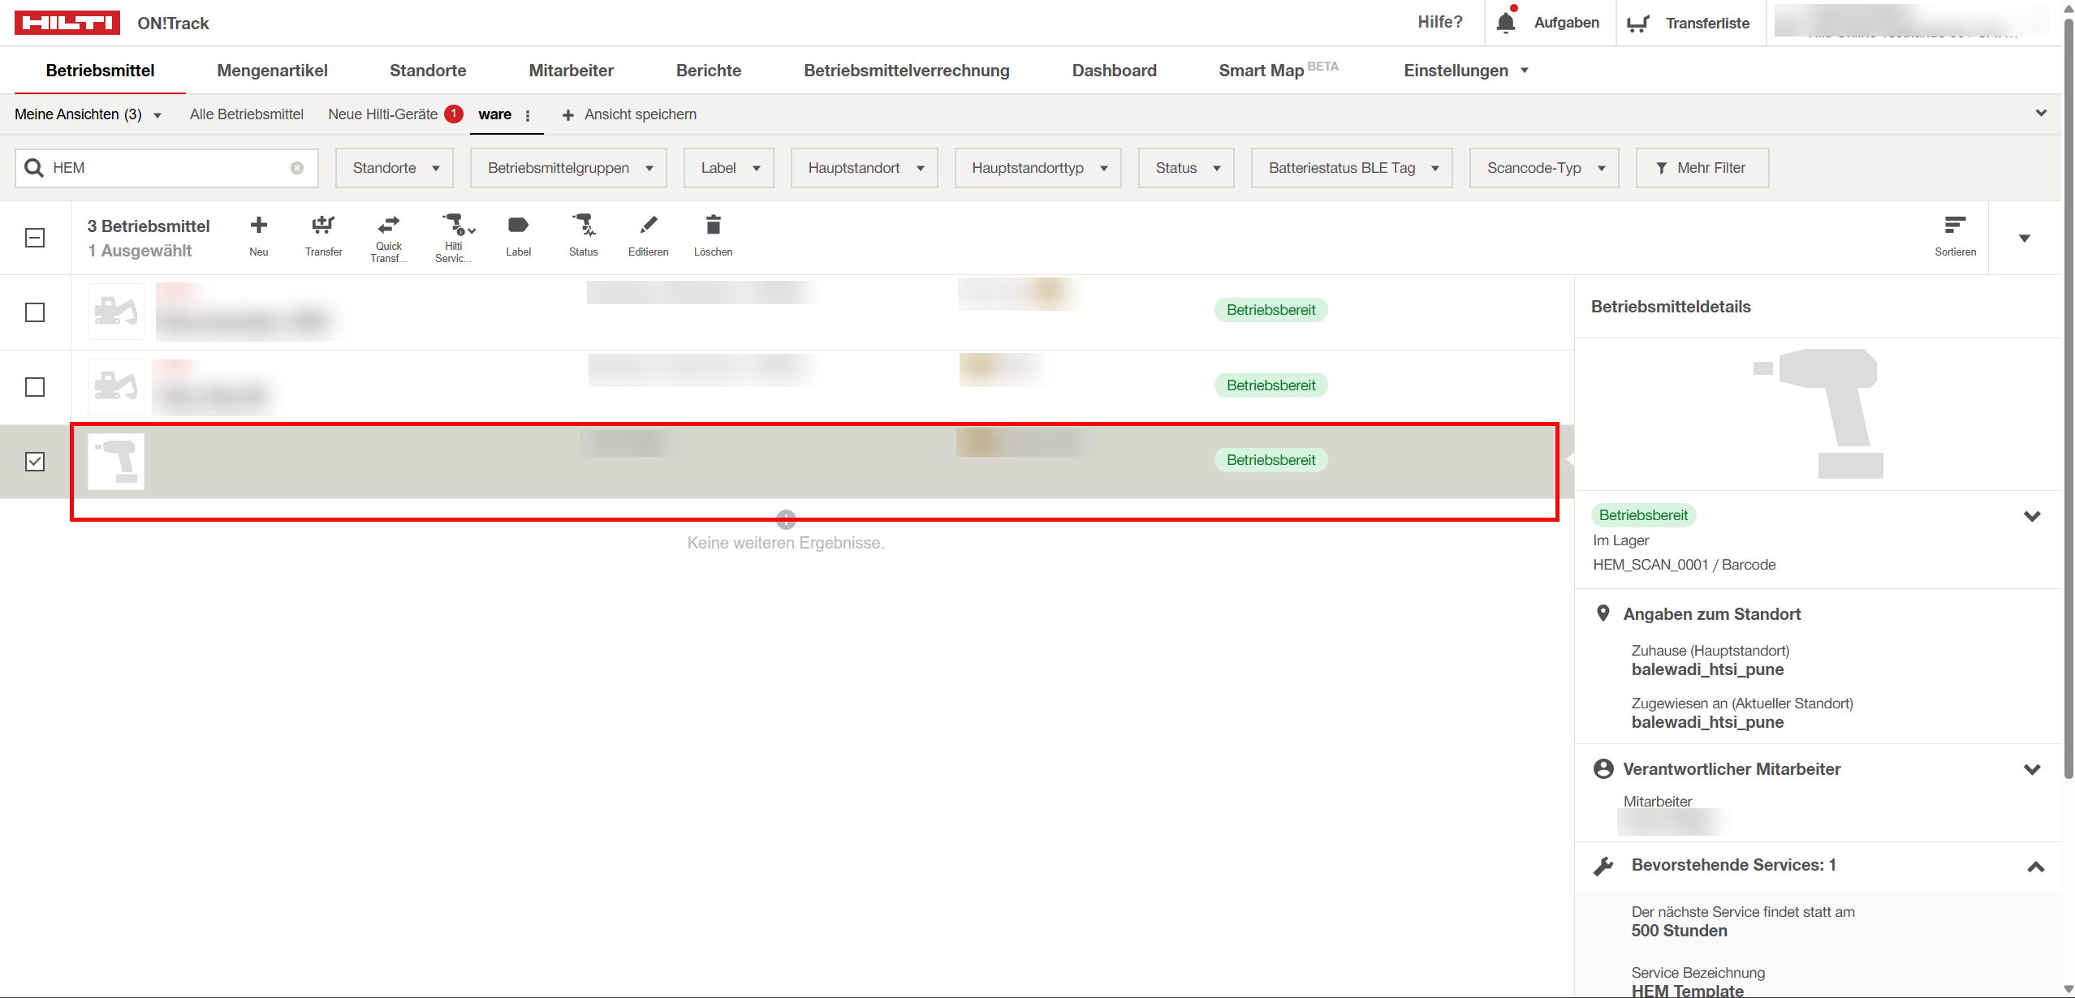Uncheck the selected third row checkbox
The image size is (2075, 998).
click(35, 462)
